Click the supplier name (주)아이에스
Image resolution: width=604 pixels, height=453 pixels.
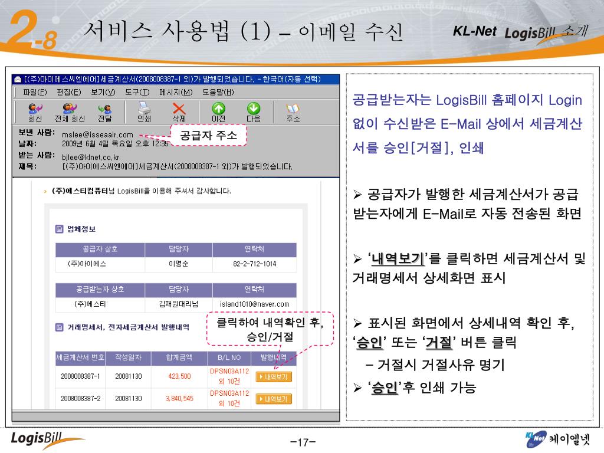click(87, 264)
